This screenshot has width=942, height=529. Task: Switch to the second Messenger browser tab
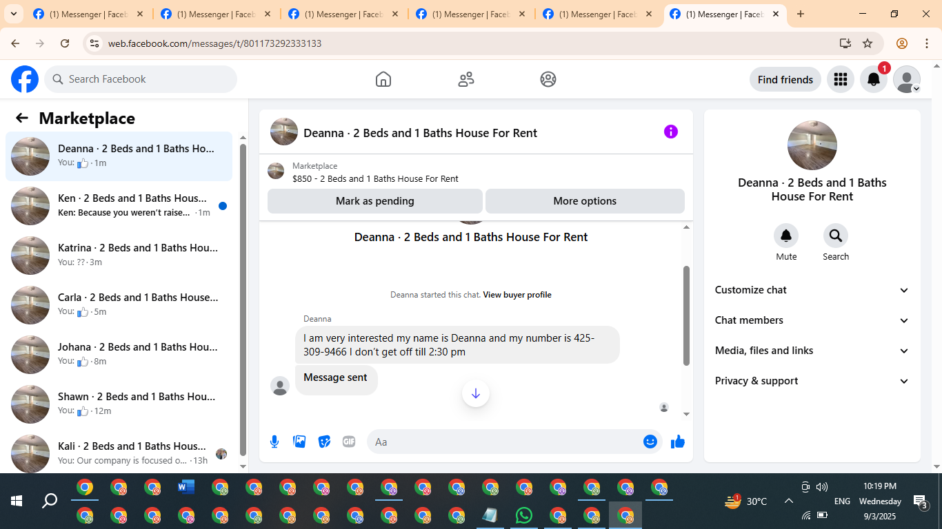(x=217, y=14)
